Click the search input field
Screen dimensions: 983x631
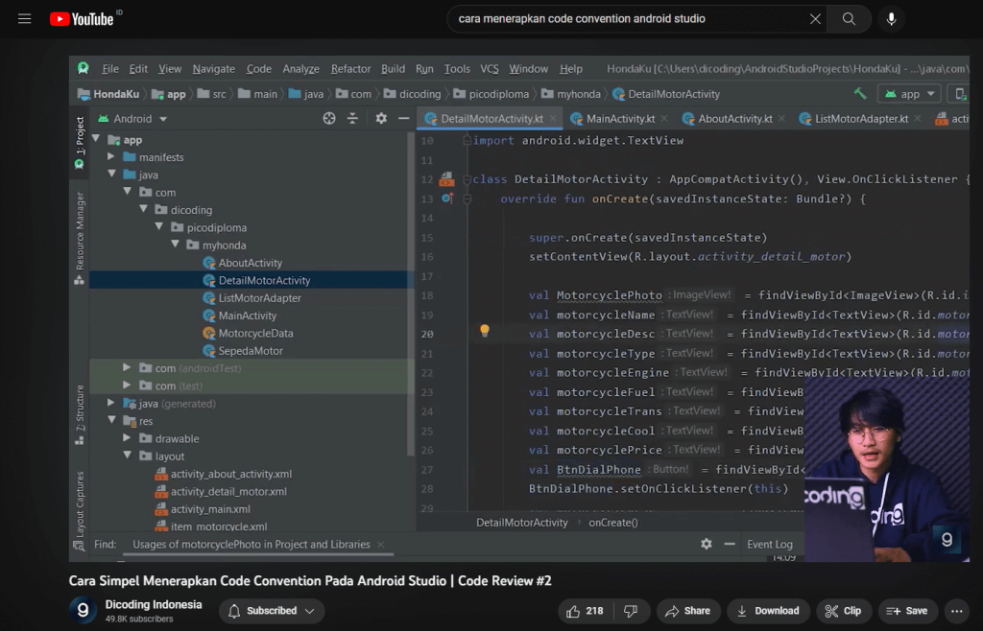(x=624, y=19)
